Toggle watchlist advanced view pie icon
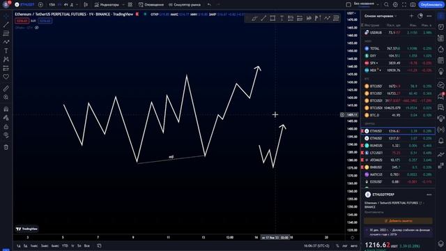 [x=420, y=16]
